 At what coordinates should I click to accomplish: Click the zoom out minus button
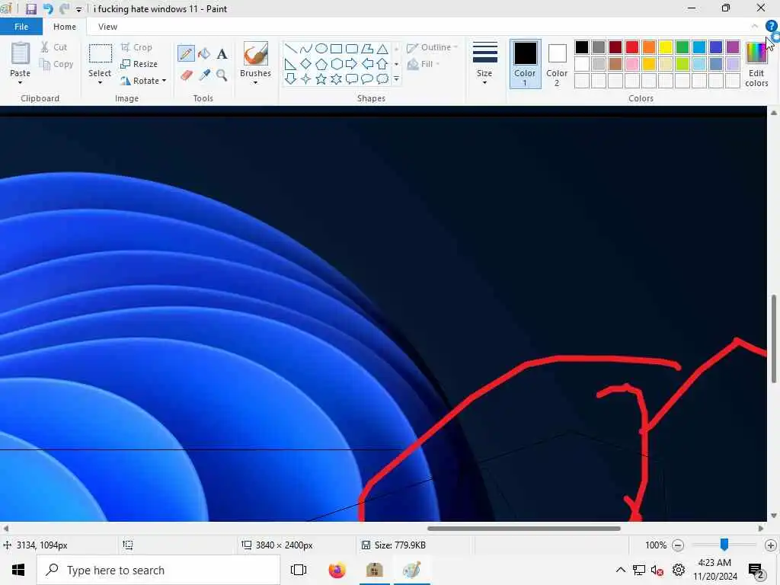[677, 545]
